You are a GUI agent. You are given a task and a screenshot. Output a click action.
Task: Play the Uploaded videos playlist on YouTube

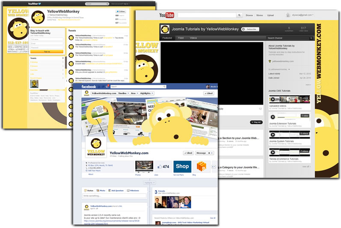tap(273, 99)
